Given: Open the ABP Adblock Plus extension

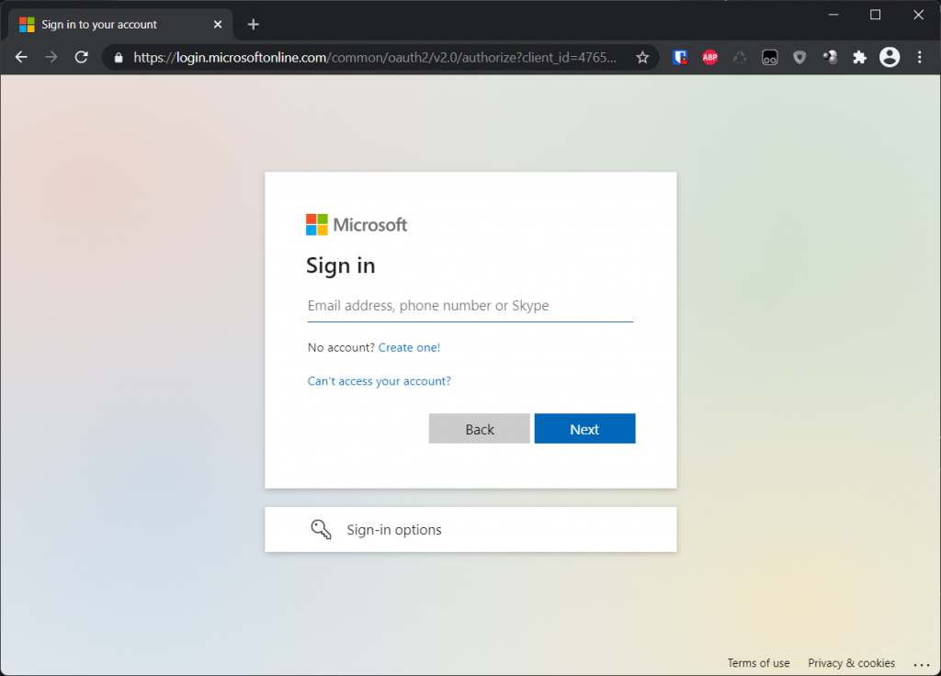Looking at the screenshot, I should tap(710, 57).
